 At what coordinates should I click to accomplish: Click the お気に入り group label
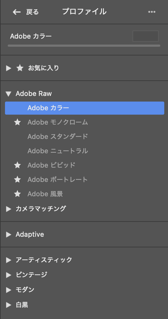[x=44, y=68]
